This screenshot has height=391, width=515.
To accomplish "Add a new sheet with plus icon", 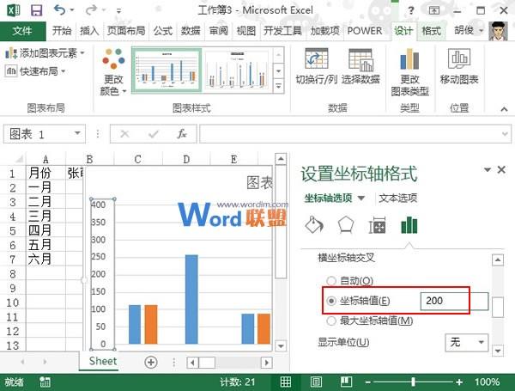I will tap(151, 363).
